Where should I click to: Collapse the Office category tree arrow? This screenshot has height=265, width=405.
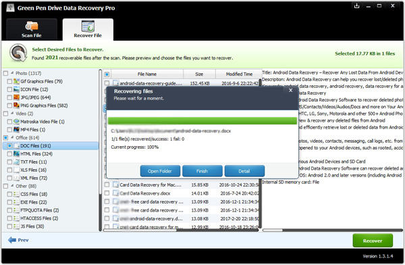(12, 137)
